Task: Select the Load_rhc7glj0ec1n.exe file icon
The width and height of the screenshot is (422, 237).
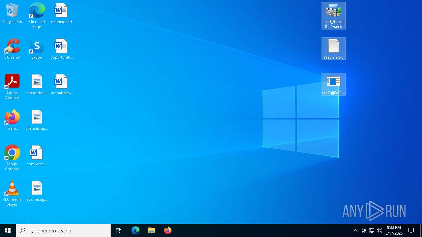Action: click(334, 16)
